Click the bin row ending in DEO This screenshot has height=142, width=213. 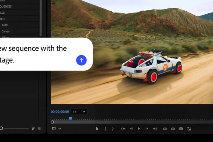tap(19, 19)
